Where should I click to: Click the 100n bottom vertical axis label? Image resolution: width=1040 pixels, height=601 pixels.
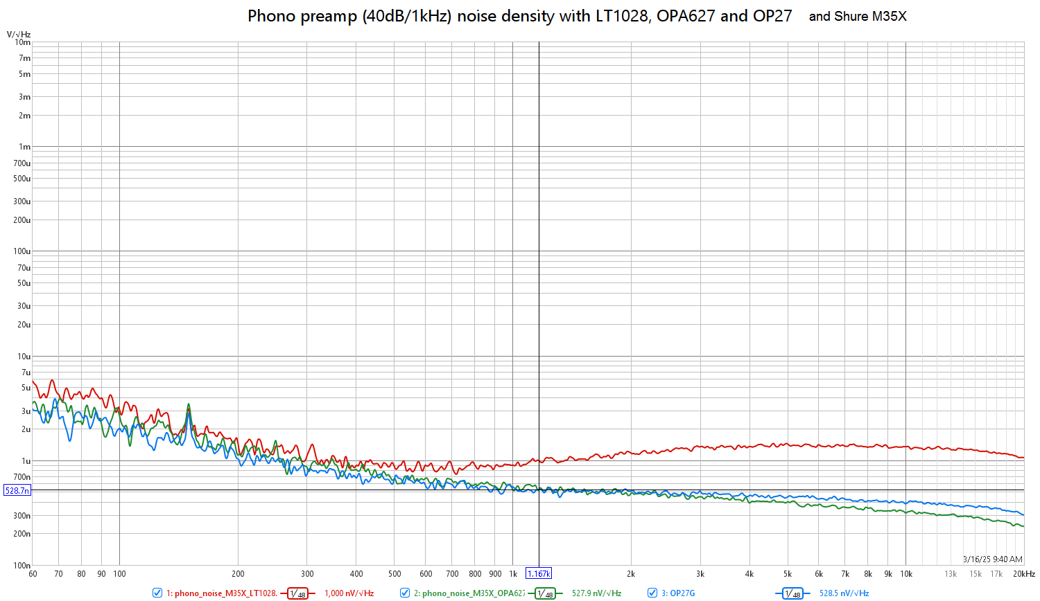tap(22, 566)
